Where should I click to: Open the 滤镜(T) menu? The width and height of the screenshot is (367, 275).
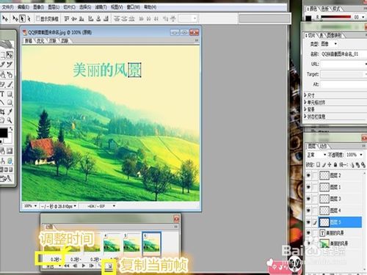coord(101,7)
